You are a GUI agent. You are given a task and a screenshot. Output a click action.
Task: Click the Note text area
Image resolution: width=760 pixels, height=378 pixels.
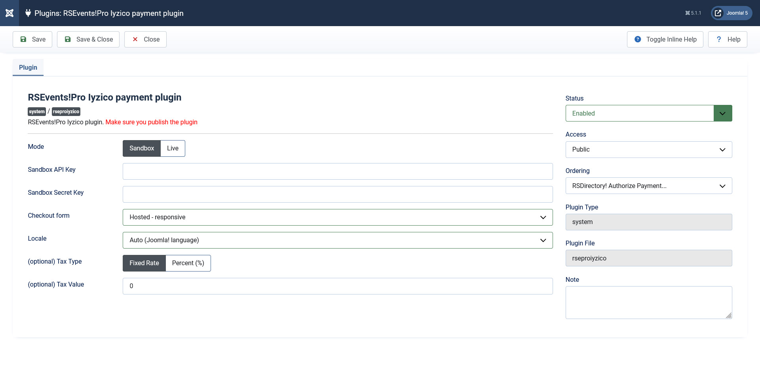[x=649, y=302]
